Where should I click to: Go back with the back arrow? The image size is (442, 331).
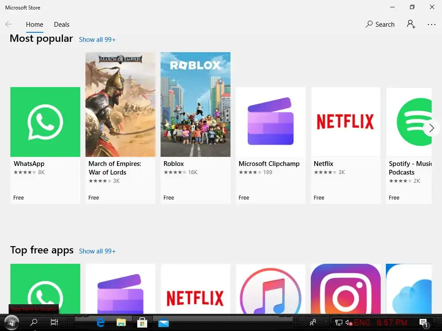[x=9, y=24]
